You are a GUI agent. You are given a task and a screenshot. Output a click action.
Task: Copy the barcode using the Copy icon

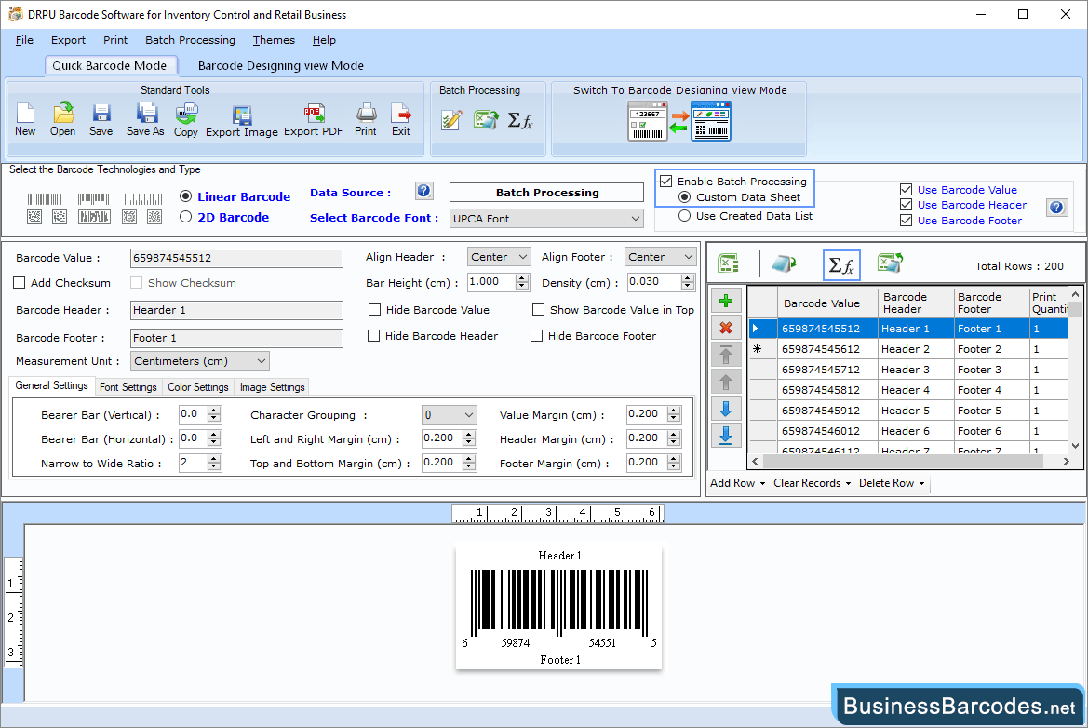coord(186,119)
